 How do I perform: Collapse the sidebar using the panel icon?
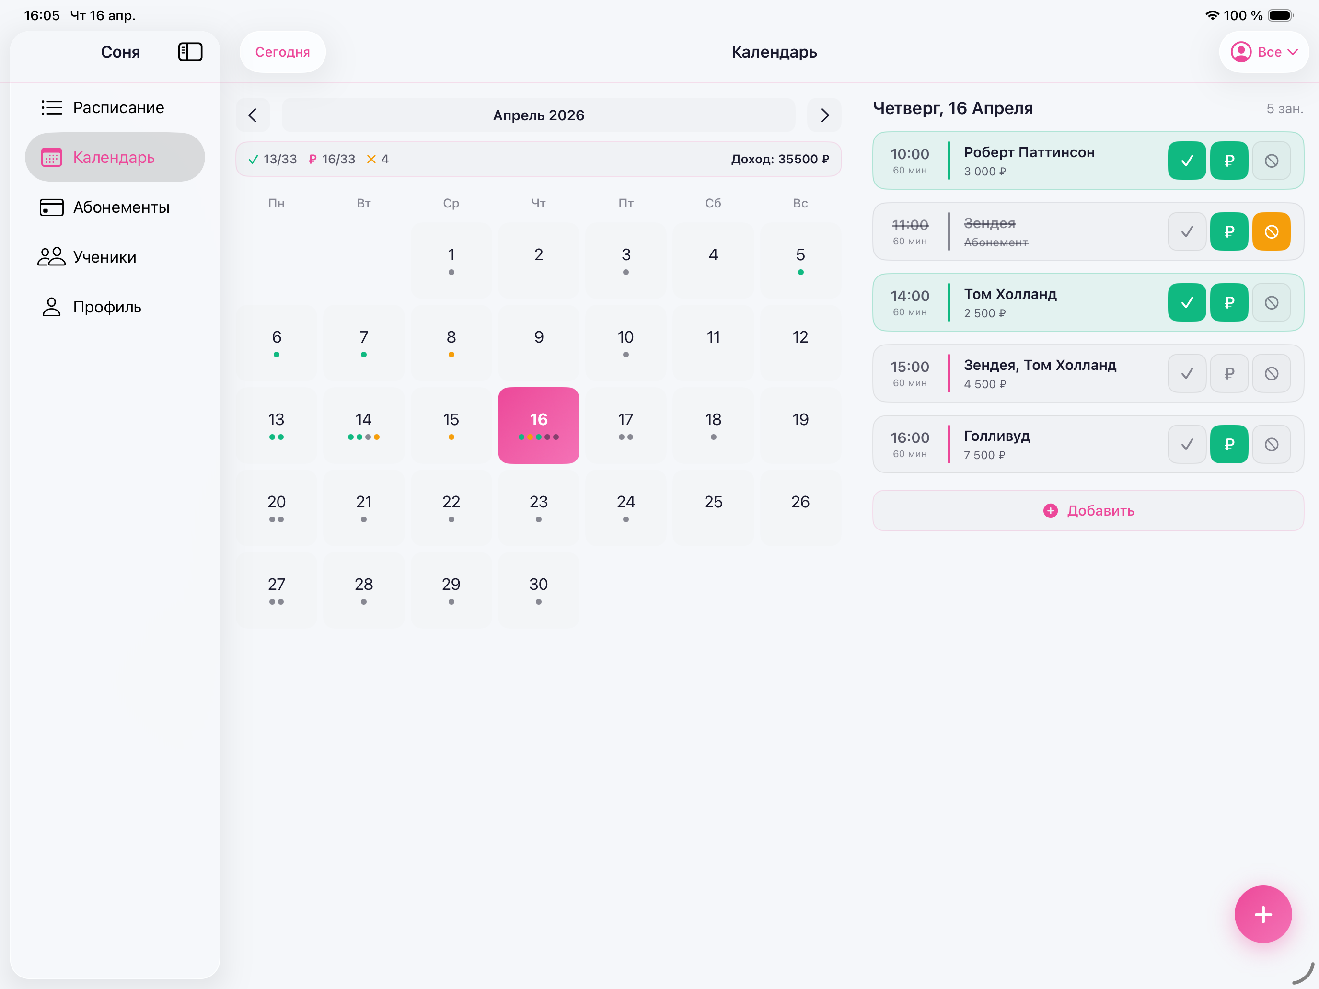(x=190, y=52)
